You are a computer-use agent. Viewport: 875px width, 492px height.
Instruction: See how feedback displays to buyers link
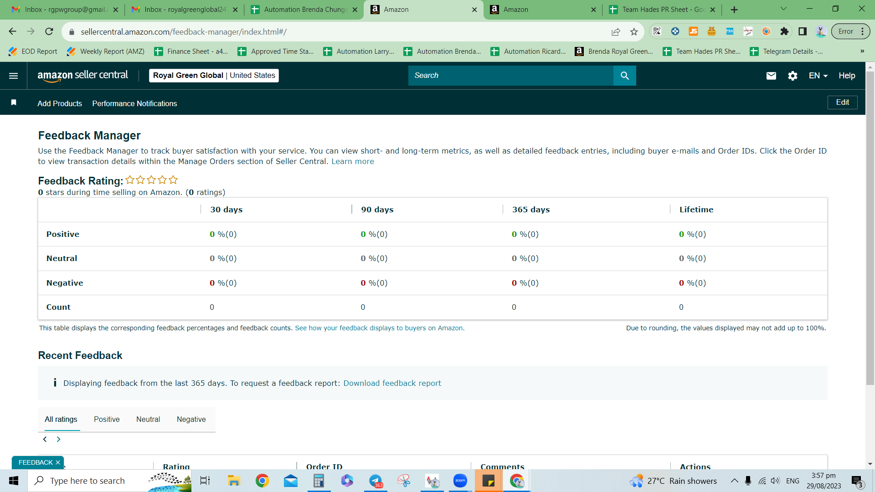click(x=380, y=328)
